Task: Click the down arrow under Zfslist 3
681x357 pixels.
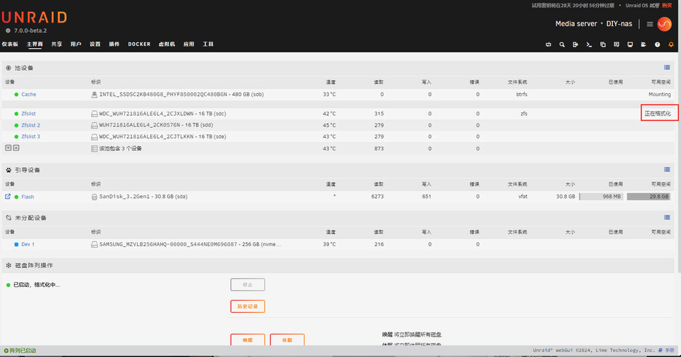Action: click(8, 148)
